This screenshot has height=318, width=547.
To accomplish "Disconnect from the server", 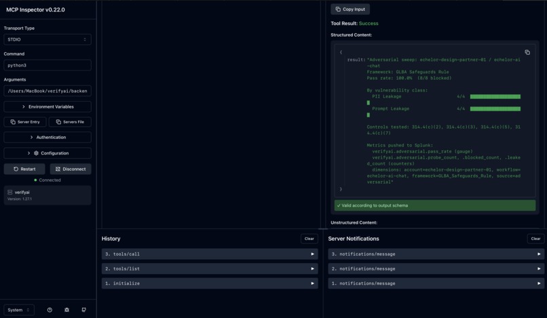I will (71, 169).
